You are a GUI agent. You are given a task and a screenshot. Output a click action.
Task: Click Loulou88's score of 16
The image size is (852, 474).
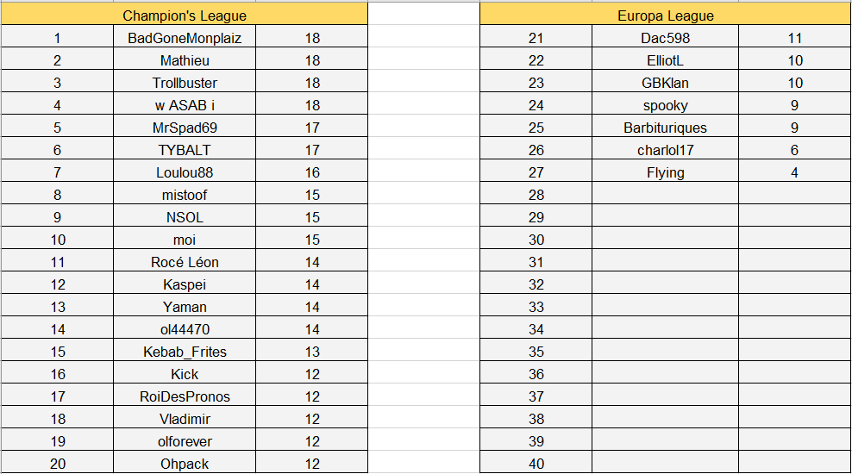[312, 172]
